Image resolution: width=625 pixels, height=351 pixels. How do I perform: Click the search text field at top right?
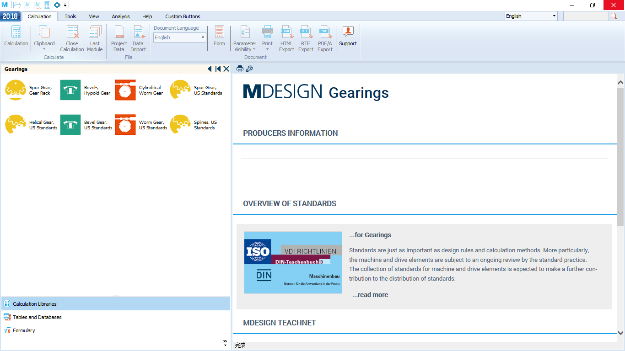click(x=586, y=16)
